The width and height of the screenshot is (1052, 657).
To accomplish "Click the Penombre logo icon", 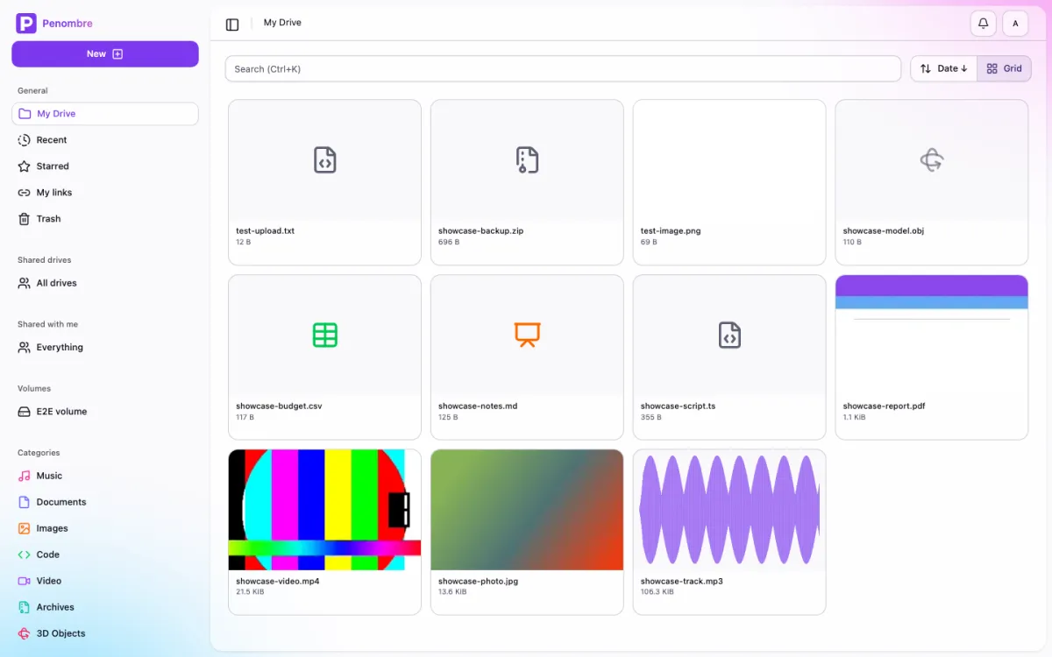I will [26, 24].
